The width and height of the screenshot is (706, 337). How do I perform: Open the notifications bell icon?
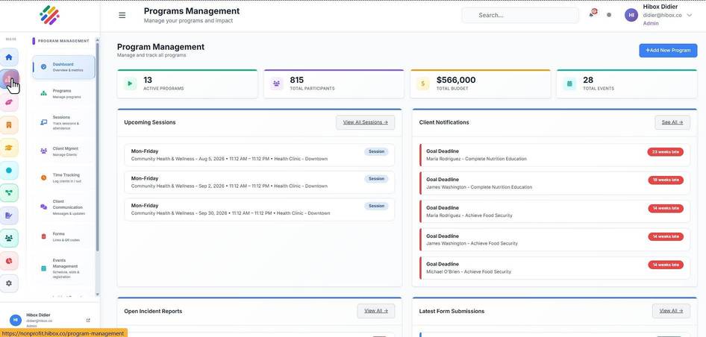click(x=592, y=14)
